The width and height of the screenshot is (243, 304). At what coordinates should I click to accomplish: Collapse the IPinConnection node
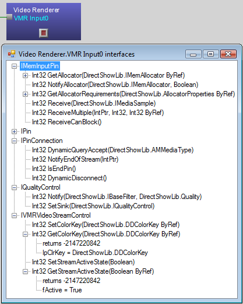coord(14,141)
